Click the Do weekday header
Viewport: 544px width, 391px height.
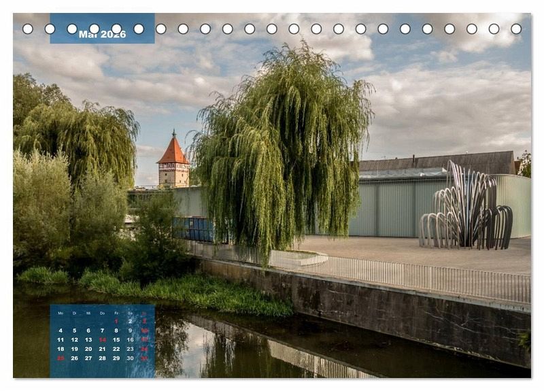click(102, 313)
